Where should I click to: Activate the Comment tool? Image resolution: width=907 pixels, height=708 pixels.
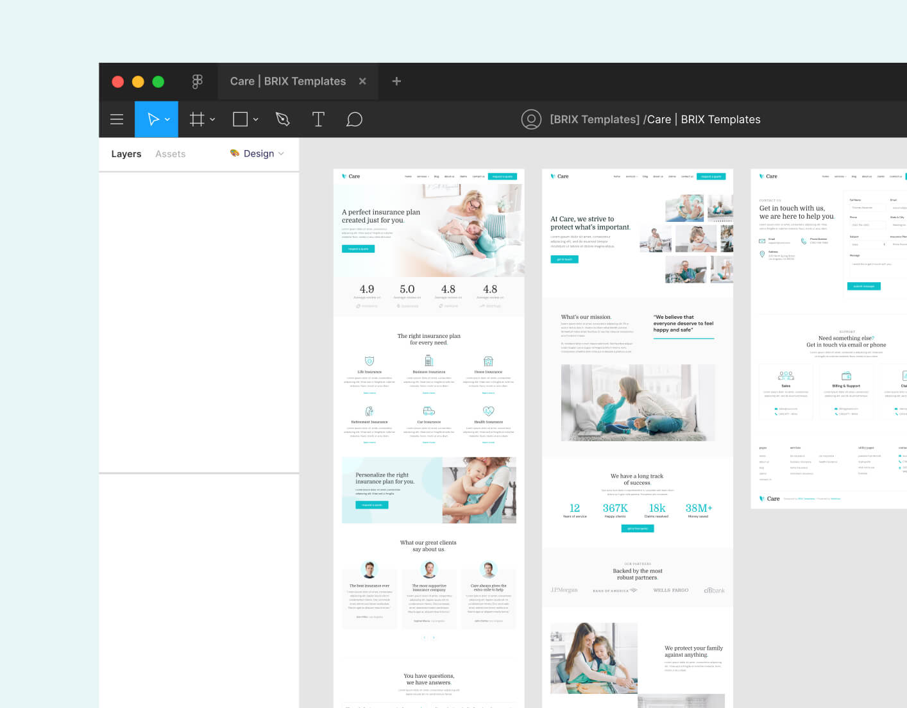(355, 119)
